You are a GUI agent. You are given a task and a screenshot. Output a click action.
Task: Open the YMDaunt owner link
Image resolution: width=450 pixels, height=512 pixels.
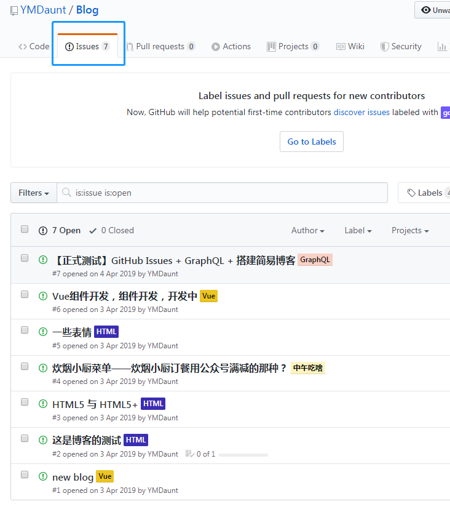coord(43,10)
